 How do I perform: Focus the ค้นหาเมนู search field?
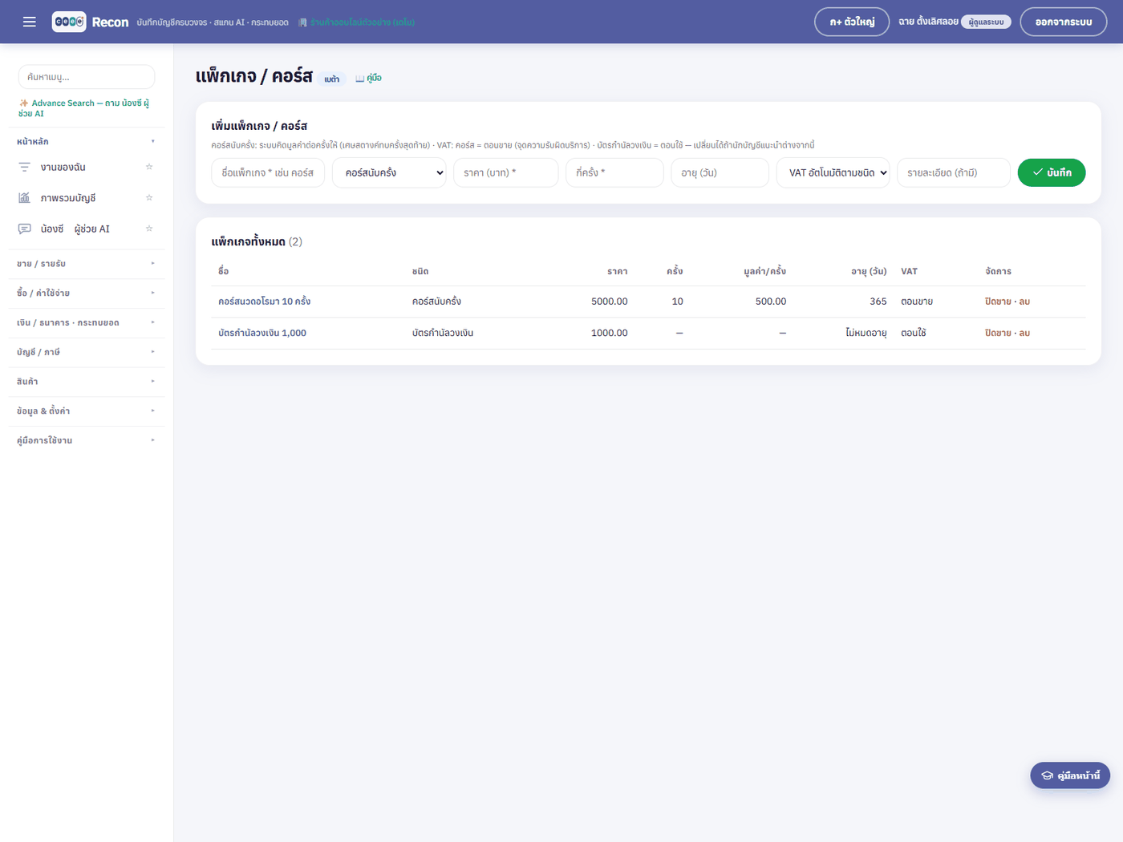coord(87,77)
